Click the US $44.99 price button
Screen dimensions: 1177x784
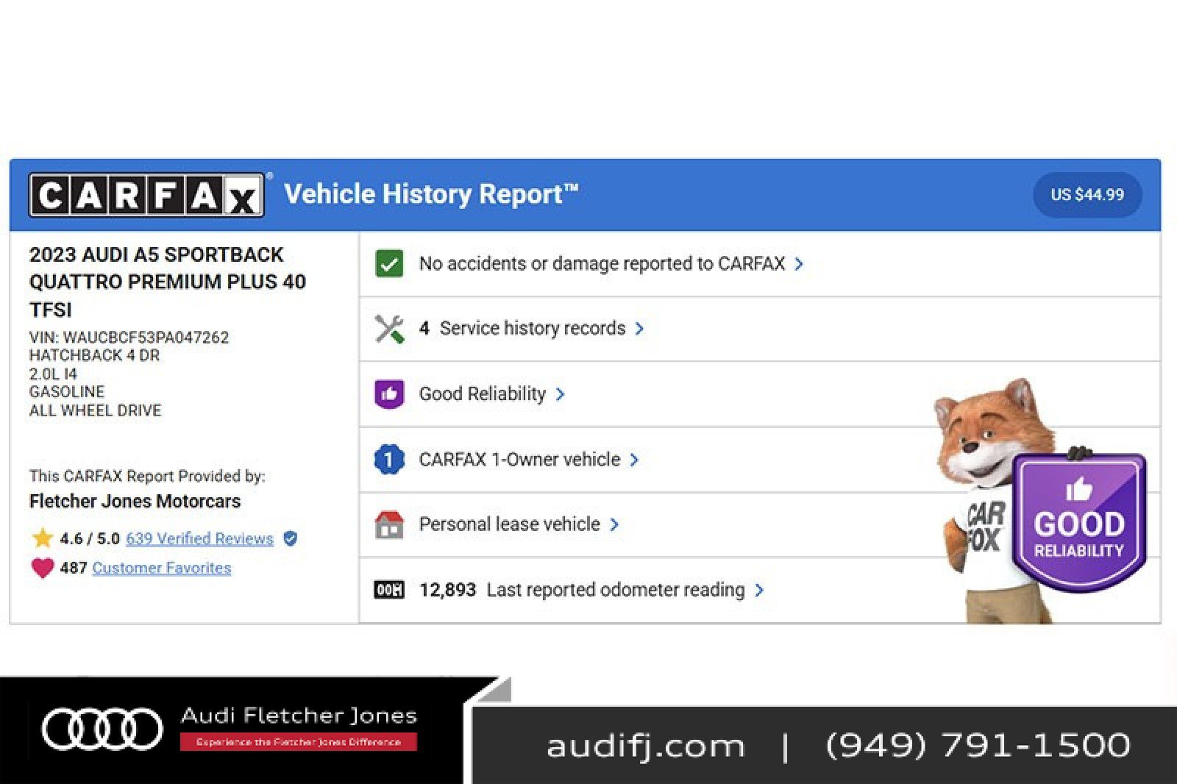click(x=1087, y=195)
